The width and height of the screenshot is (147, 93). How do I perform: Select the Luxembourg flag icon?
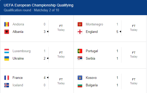click(7, 51)
